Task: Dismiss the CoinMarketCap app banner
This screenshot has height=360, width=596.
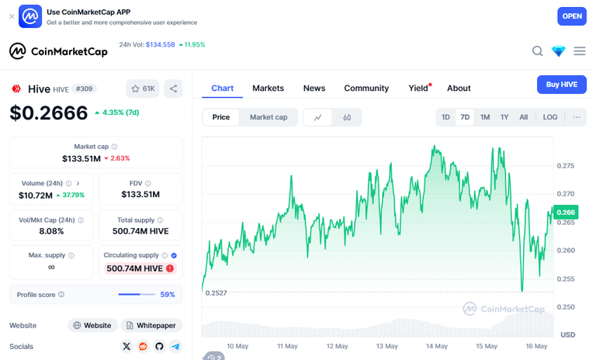Action: point(12,16)
